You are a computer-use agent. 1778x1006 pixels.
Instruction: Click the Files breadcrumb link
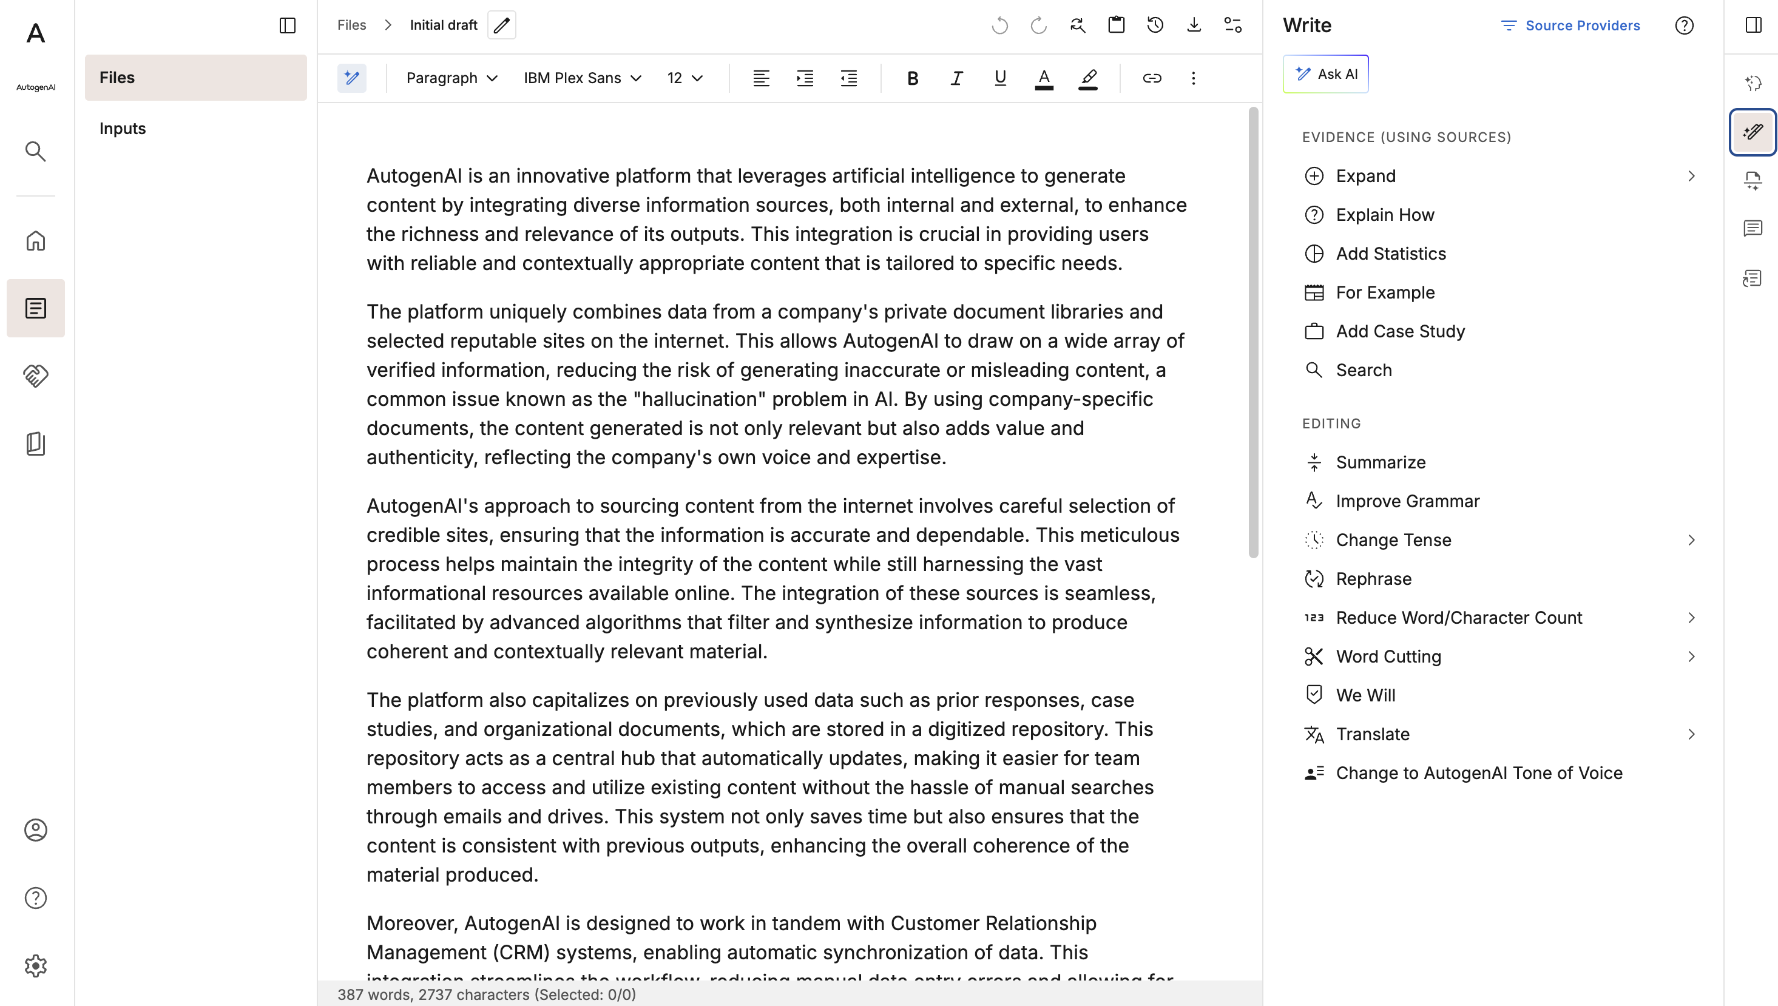pos(352,25)
